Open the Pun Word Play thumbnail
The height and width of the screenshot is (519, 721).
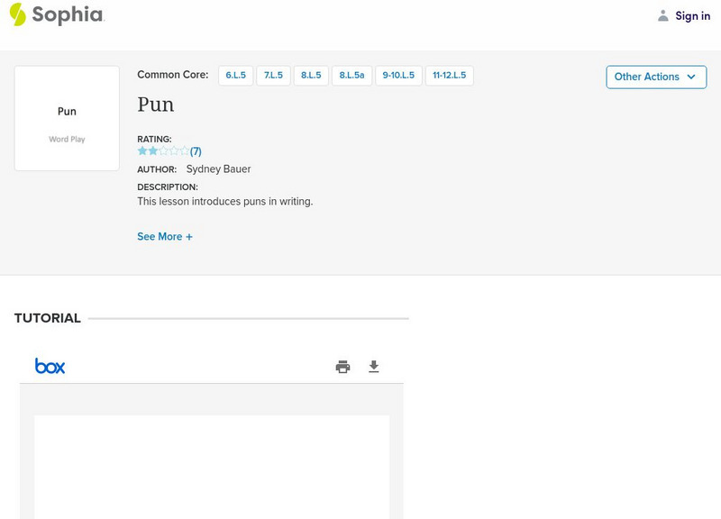[67, 118]
